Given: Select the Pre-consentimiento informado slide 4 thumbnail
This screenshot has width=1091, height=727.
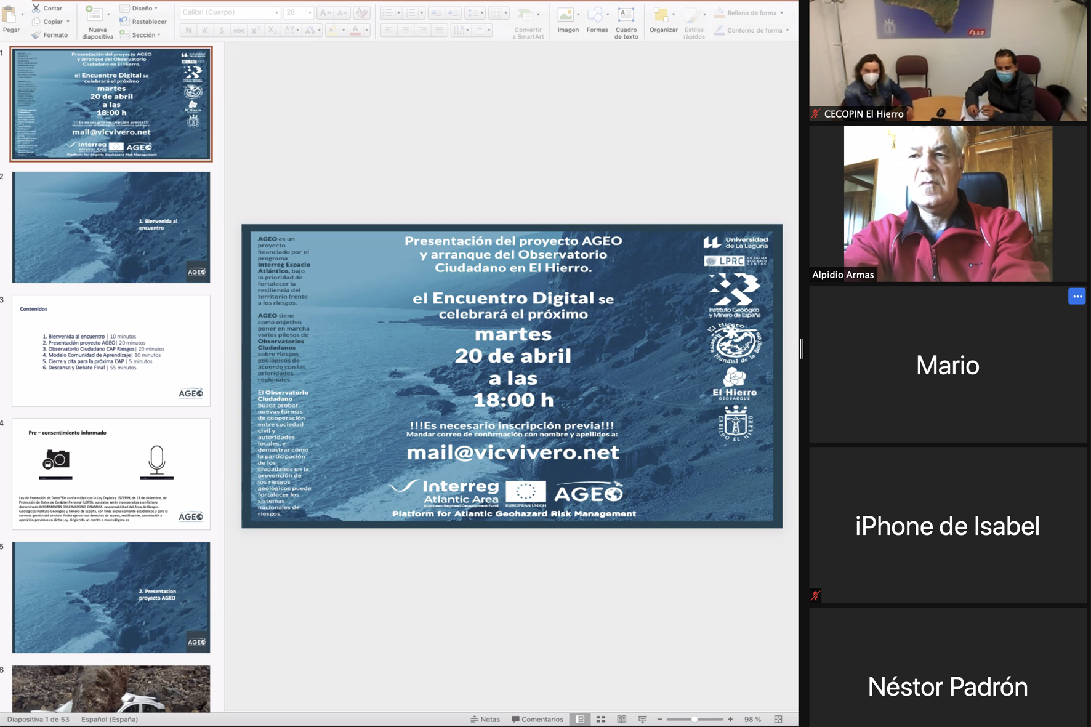Looking at the screenshot, I should [x=111, y=474].
